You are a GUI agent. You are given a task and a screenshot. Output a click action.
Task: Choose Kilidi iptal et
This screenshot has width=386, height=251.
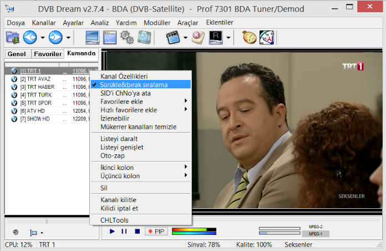pyautogui.click(x=141, y=208)
